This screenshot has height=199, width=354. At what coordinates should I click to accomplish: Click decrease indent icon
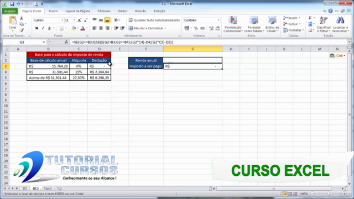116,28
